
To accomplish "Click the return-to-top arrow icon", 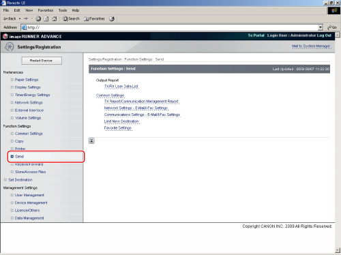I will (91, 141).
